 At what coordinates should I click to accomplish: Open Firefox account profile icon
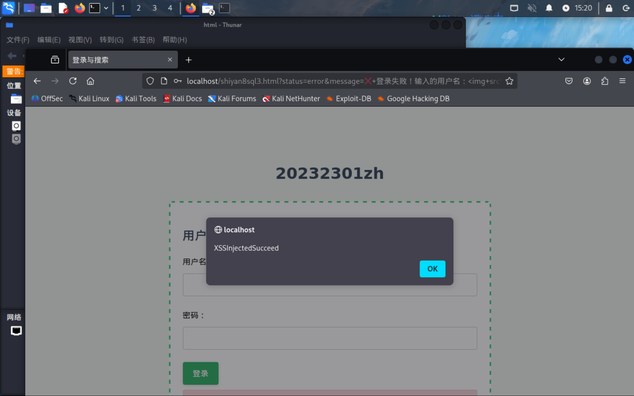587,81
